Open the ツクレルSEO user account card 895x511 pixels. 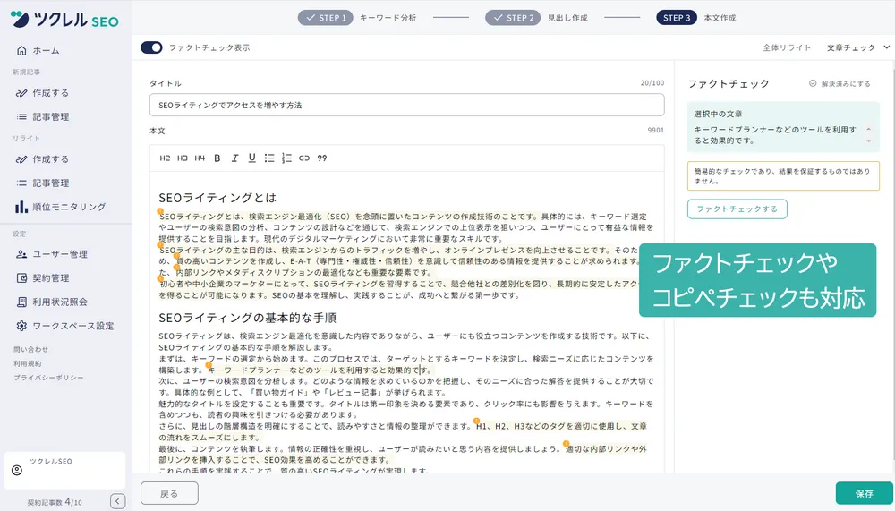64,471
